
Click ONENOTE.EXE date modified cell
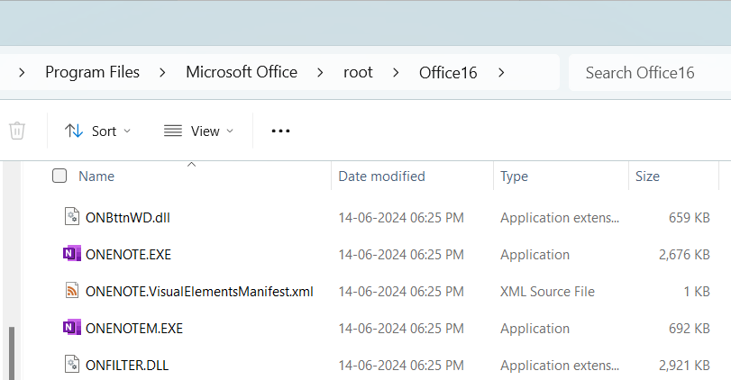click(401, 255)
